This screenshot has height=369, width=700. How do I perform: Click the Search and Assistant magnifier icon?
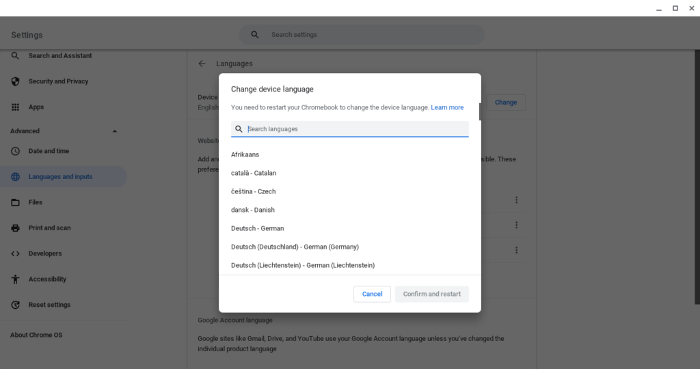click(15, 56)
